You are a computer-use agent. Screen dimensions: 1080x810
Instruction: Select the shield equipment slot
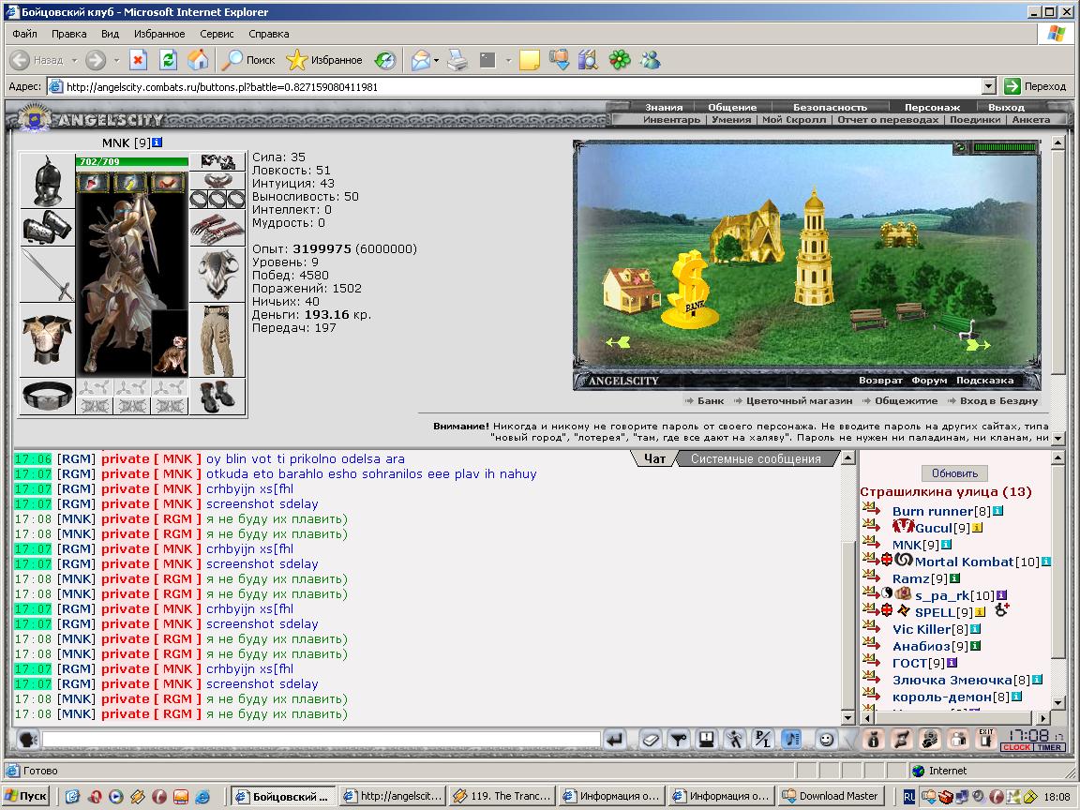pos(217,274)
